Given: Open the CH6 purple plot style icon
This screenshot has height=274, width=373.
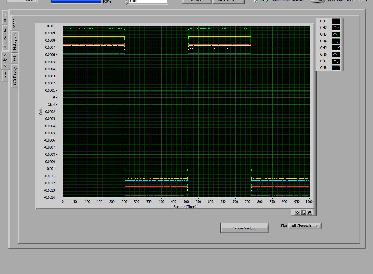Looking at the screenshot, I should (x=336, y=54).
